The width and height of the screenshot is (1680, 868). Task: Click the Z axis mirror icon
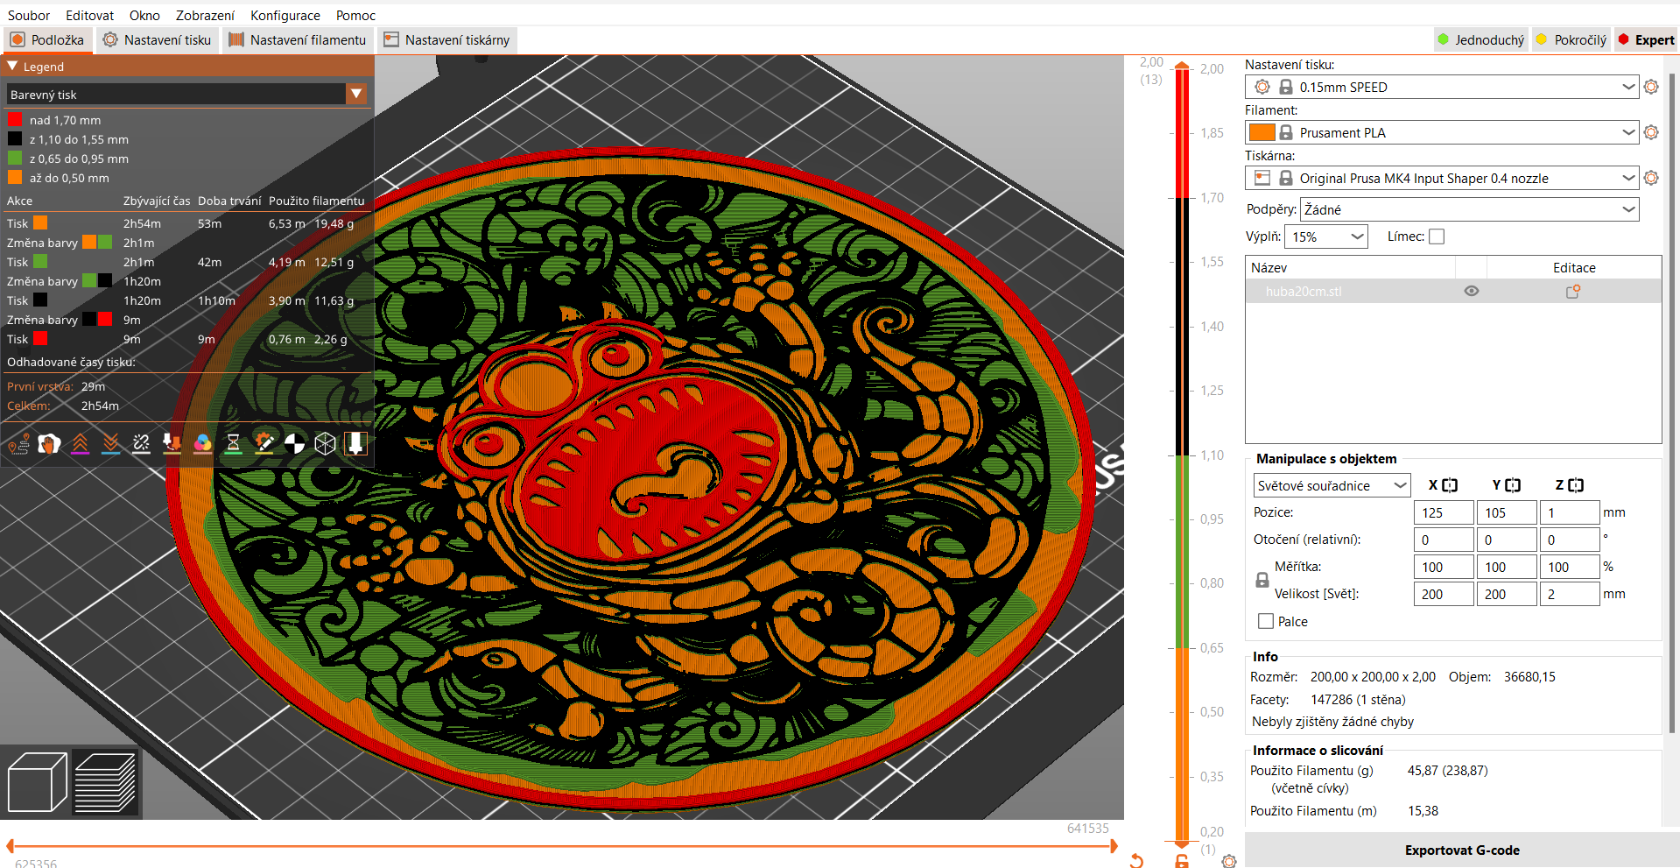(x=1576, y=485)
